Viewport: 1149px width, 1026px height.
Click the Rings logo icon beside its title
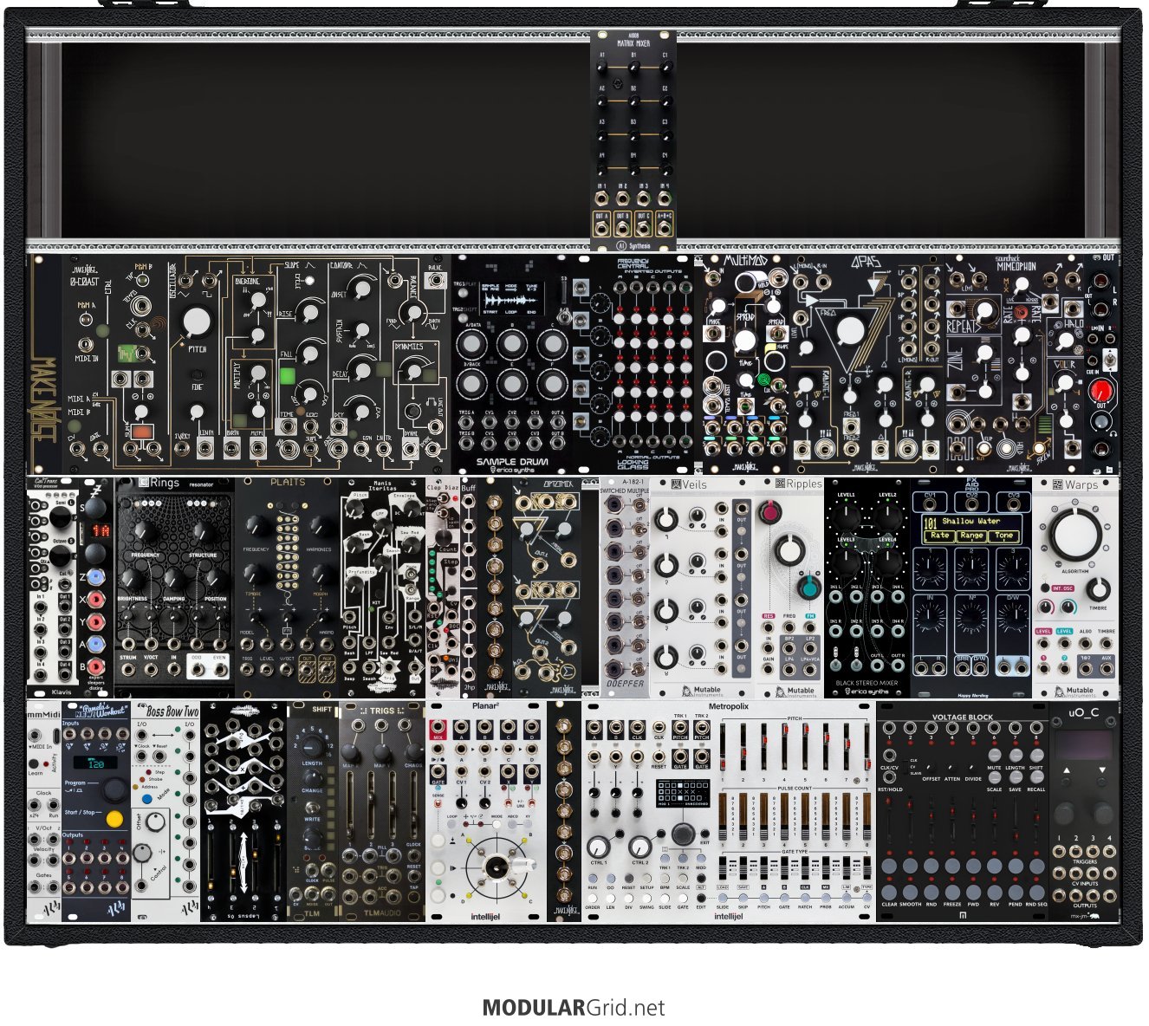(144, 483)
